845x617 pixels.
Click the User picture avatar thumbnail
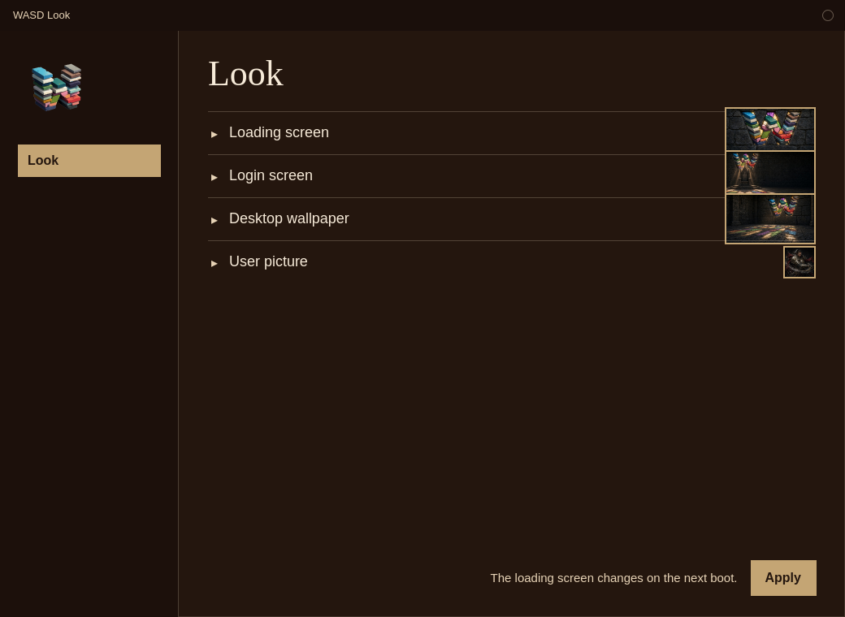coord(799,262)
